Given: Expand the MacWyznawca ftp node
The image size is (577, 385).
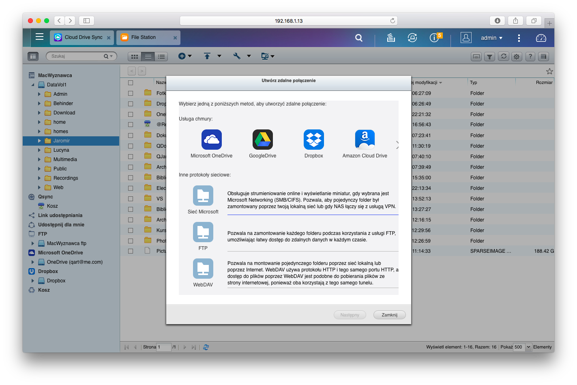Looking at the screenshot, I should coord(33,243).
